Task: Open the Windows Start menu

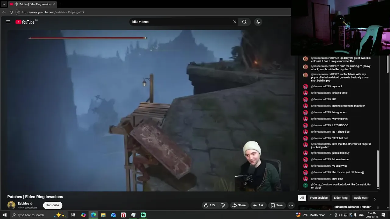Action: point(5,215)
